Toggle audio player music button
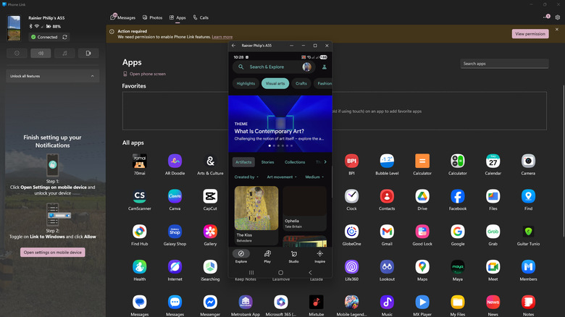The width and height of the screenshot is (565, 317). pos(64,54)
